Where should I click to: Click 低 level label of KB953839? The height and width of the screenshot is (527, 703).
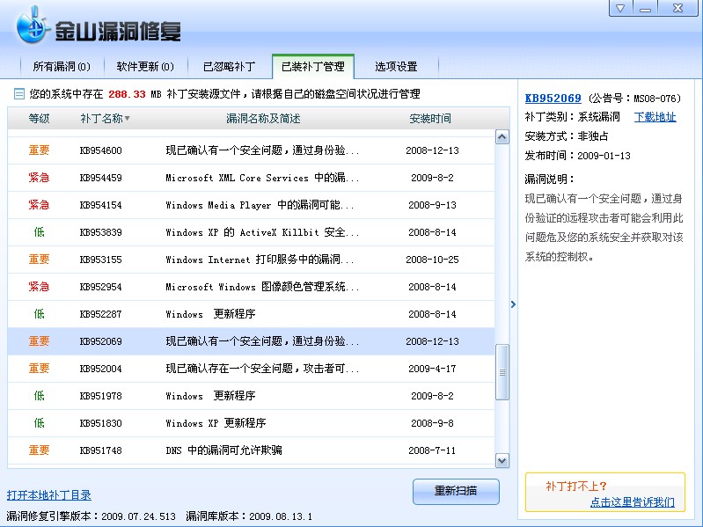39,232
